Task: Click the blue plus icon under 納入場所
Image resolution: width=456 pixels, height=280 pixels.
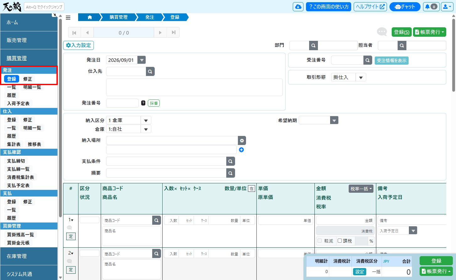Action: [x=241, y=150]
